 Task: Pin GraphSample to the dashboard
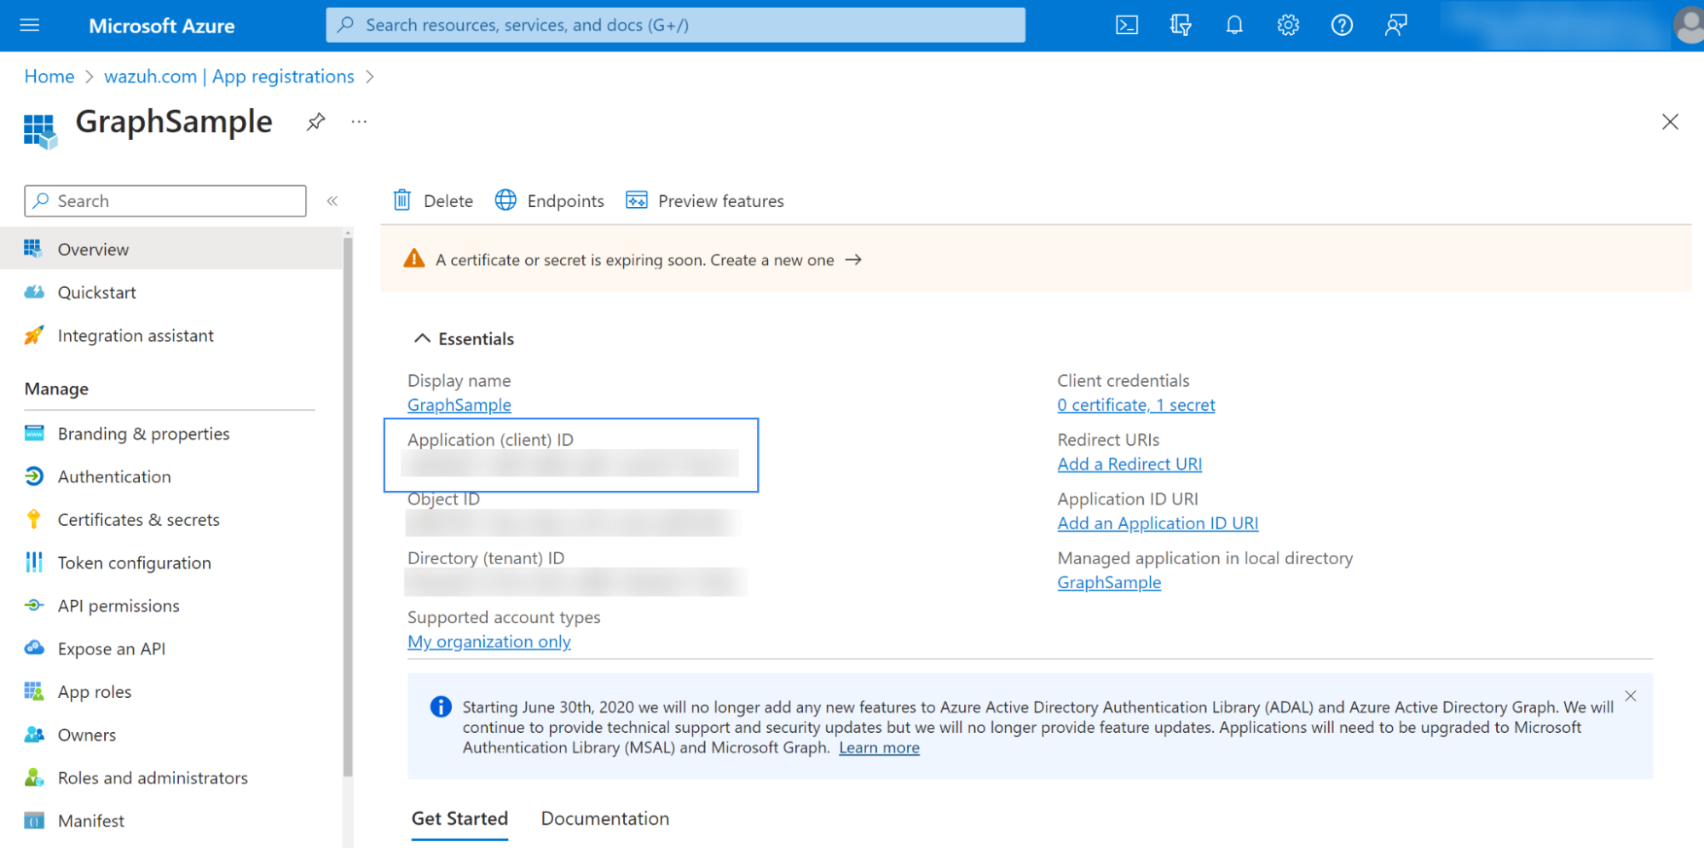(315, 122)
